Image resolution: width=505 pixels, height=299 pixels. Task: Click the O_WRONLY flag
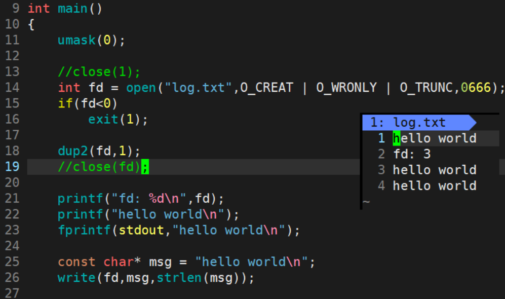tap(346, 88)
